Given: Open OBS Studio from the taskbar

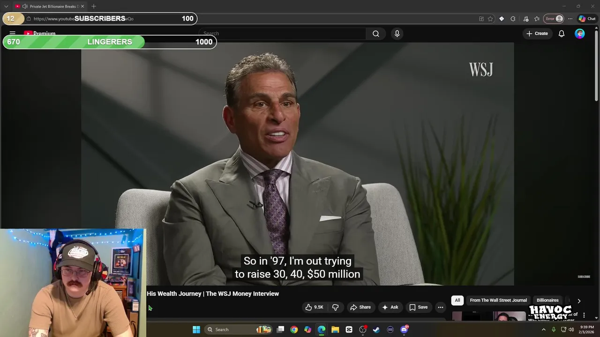Looking at the screenshot, I should pos(363,330).
